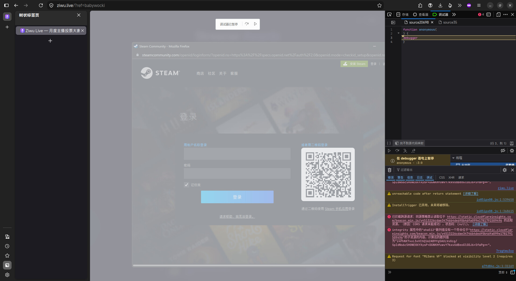Screen dimensions: 516x281
Task: Open the downloads panel
Action: coord(440,5)
